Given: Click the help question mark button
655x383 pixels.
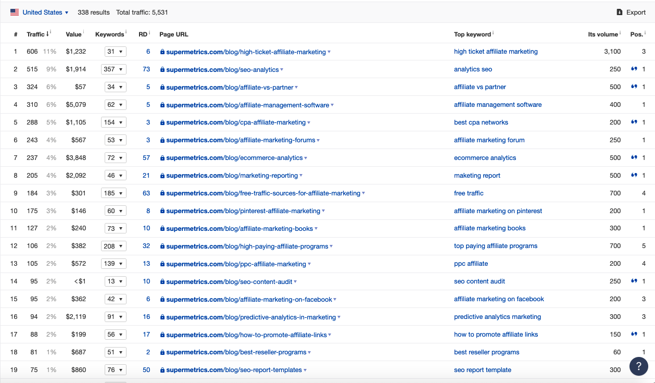Looking at the screenshot, I should 638,366.
